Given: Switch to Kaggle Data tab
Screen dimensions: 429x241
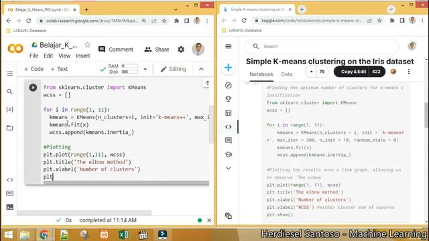Looking at the screenshot, I should [x=287, y=74].
